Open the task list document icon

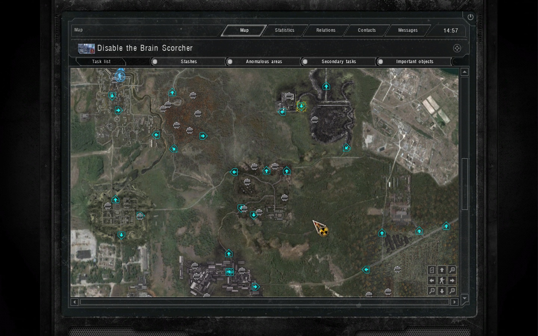(432, 270)
